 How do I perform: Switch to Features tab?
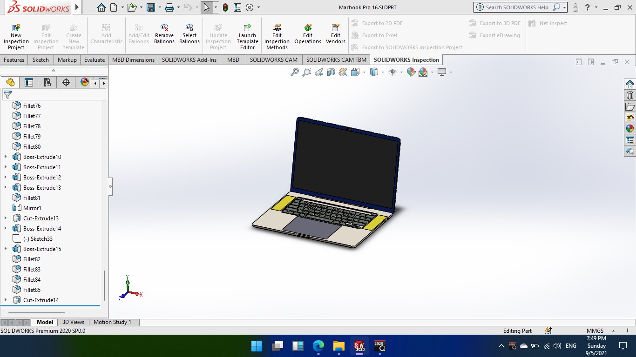tap(14, 59)
